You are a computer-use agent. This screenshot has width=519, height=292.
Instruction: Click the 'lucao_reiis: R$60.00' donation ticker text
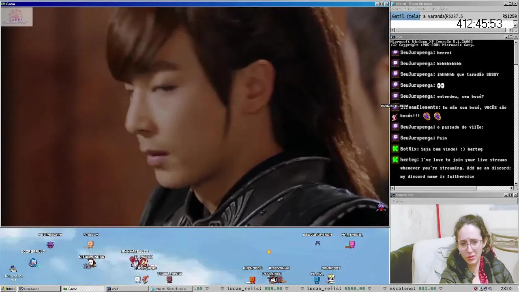[336, 289]
